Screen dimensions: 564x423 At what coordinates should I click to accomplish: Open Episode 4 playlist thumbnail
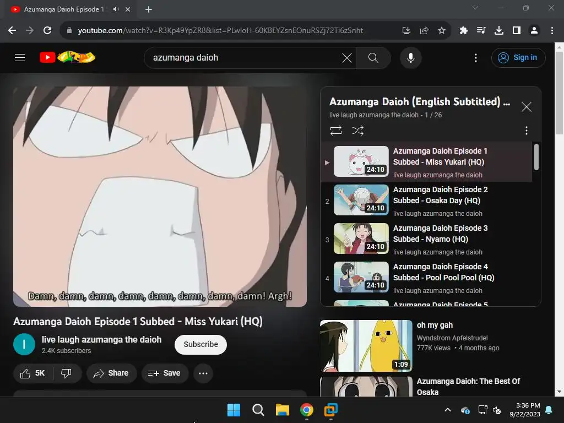pos(361,277)
